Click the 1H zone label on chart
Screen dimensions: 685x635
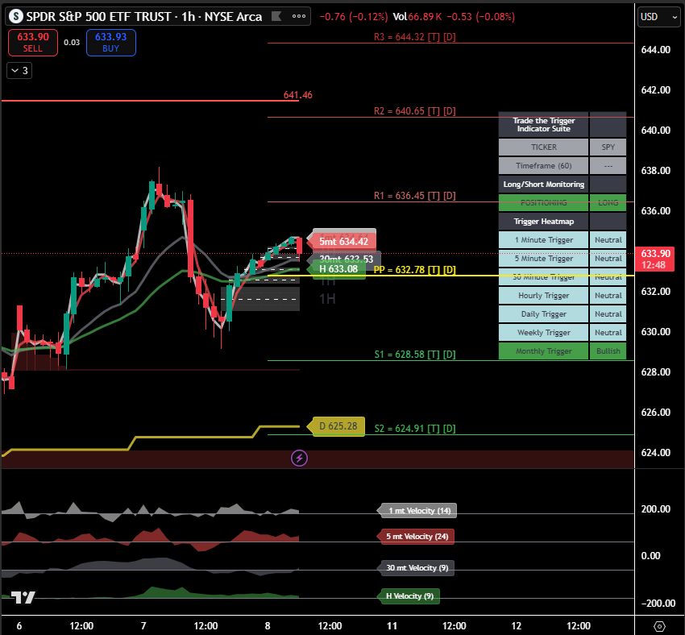pos(327,299)
